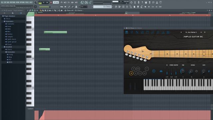Select the piano roll Mute tool
213x120 pixels.
click(x=50, y=10)
